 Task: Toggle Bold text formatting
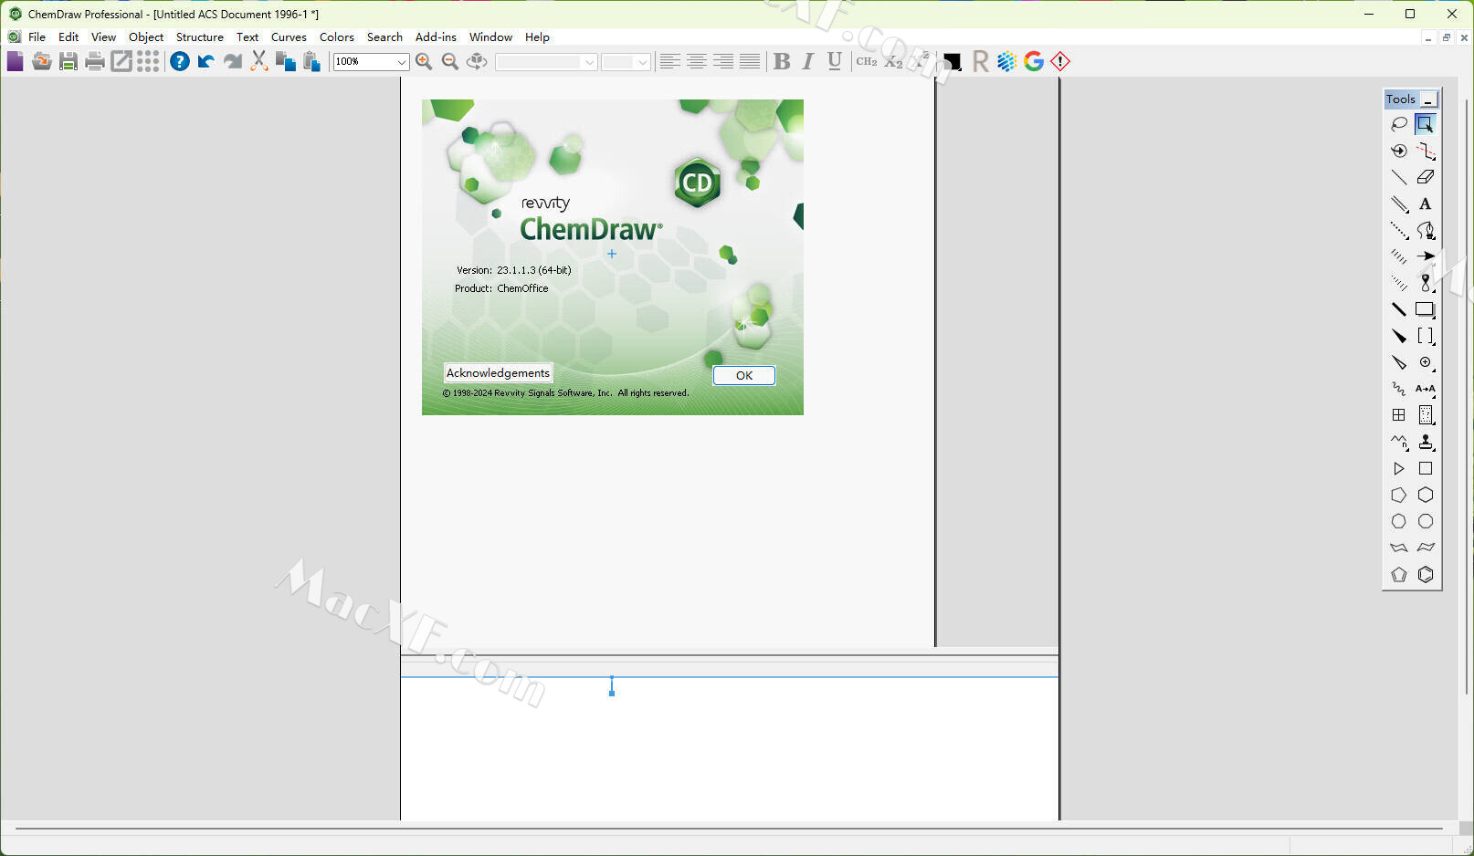tap(782, 61)
